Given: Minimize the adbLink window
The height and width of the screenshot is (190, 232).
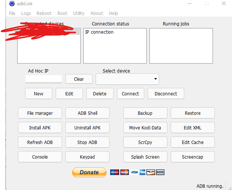Looking at the screenshot, I should click(x=190, y=3).
